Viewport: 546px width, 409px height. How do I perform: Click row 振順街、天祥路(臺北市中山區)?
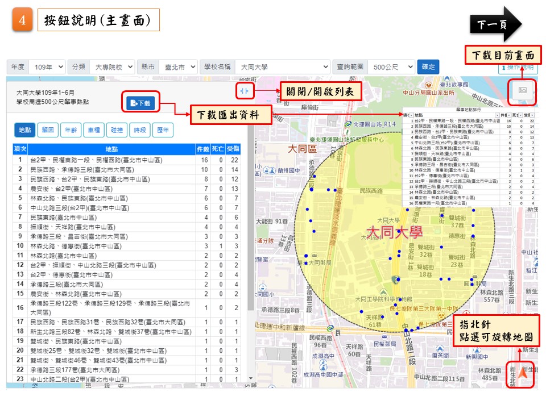tap(127, 227)
